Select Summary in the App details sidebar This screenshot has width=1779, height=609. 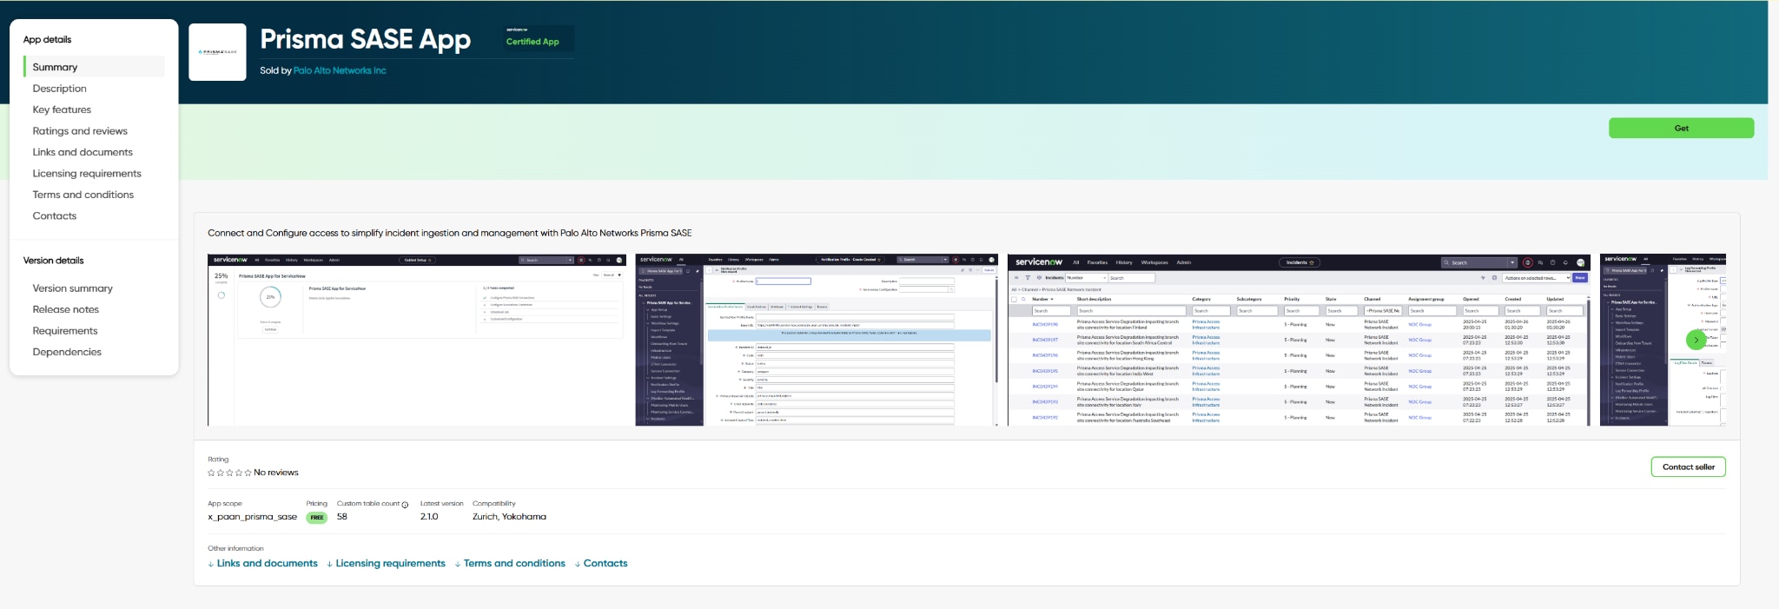pos(55,67)
